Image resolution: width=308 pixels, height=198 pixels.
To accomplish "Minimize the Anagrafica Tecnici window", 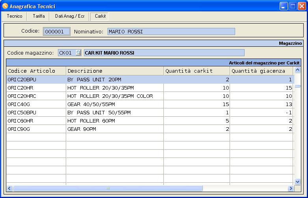I will (284, 6).
